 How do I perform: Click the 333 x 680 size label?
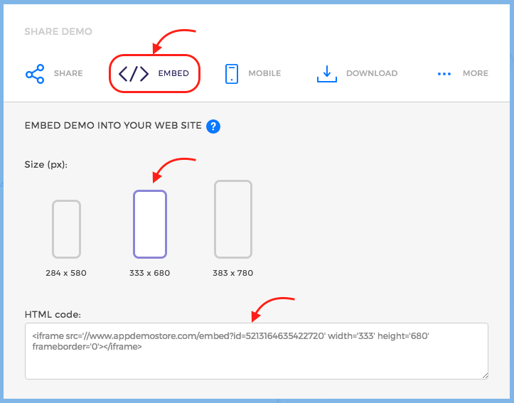(x=150, y=273)
